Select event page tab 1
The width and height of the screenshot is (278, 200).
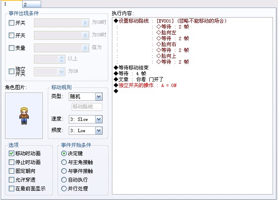tap(12, 4)
